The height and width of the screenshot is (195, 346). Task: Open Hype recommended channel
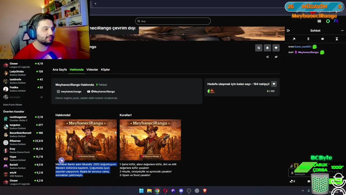click(23, 158)
